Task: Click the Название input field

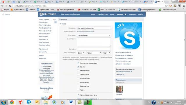Action: click(x=94, y=28)
